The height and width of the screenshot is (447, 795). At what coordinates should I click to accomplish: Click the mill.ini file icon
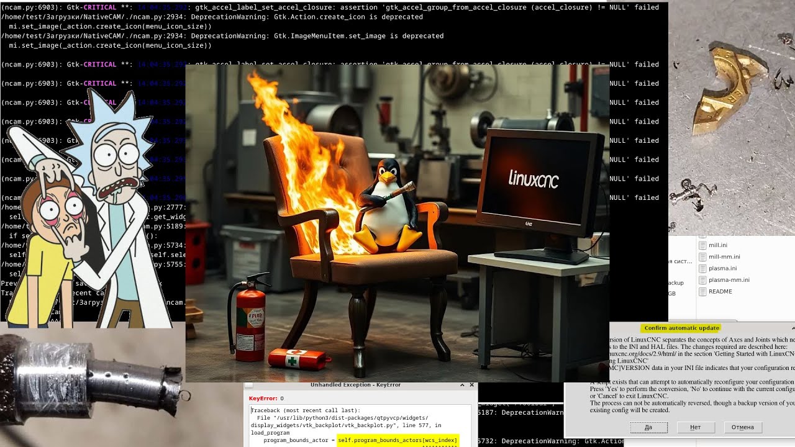[702, 245]
